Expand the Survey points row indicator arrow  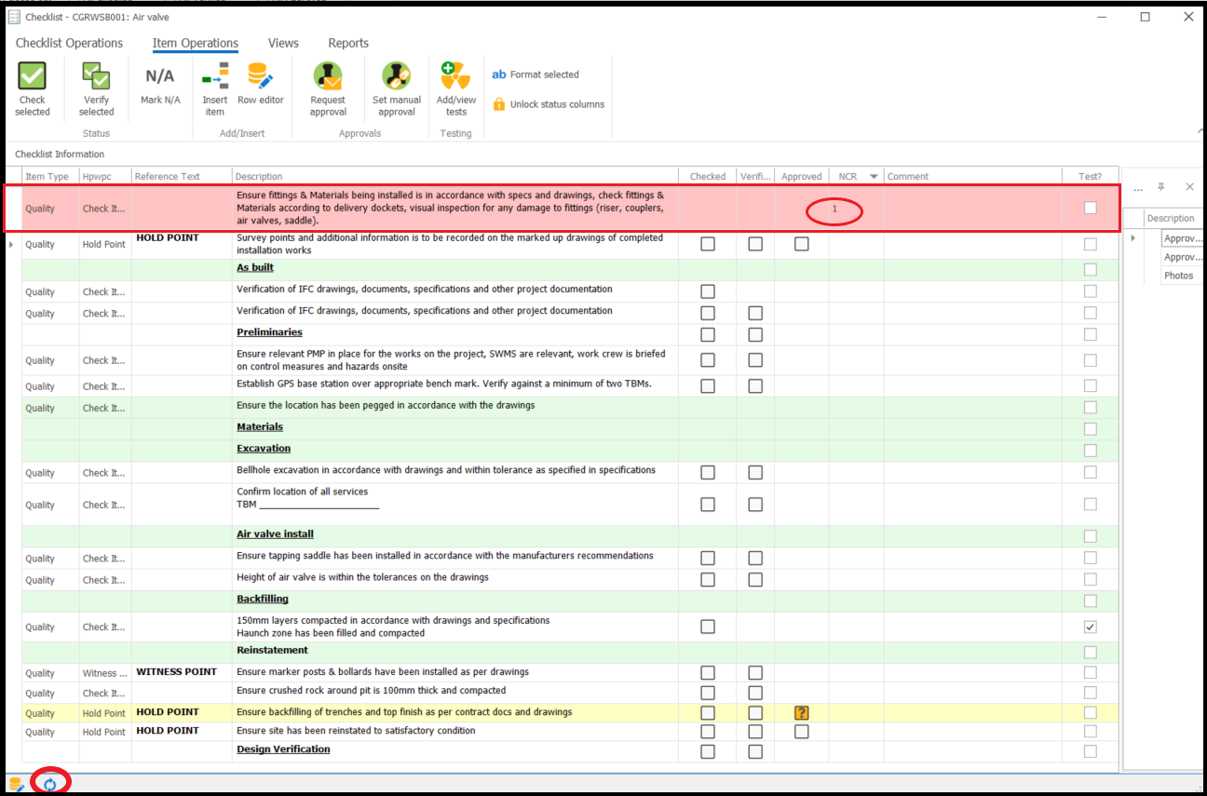coord(11,244)
